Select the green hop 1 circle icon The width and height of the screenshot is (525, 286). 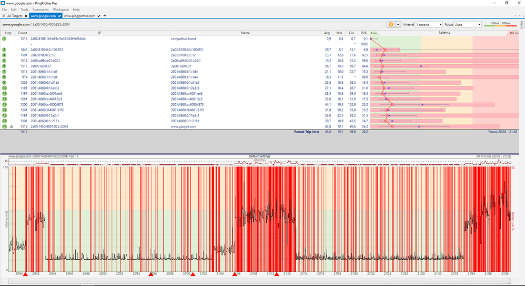(x=4, y=38)
